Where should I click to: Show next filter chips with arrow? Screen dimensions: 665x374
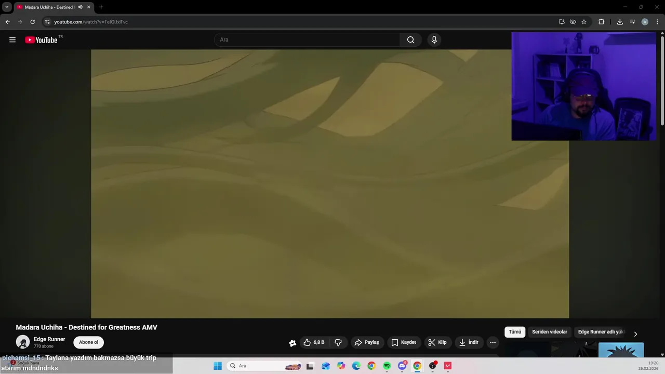[x=635, y=334]
